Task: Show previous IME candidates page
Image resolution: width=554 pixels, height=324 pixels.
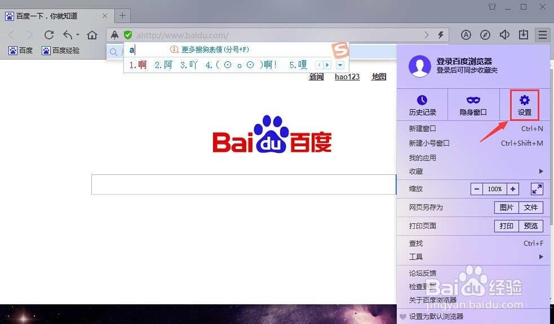Action: (x=319, y=65)
